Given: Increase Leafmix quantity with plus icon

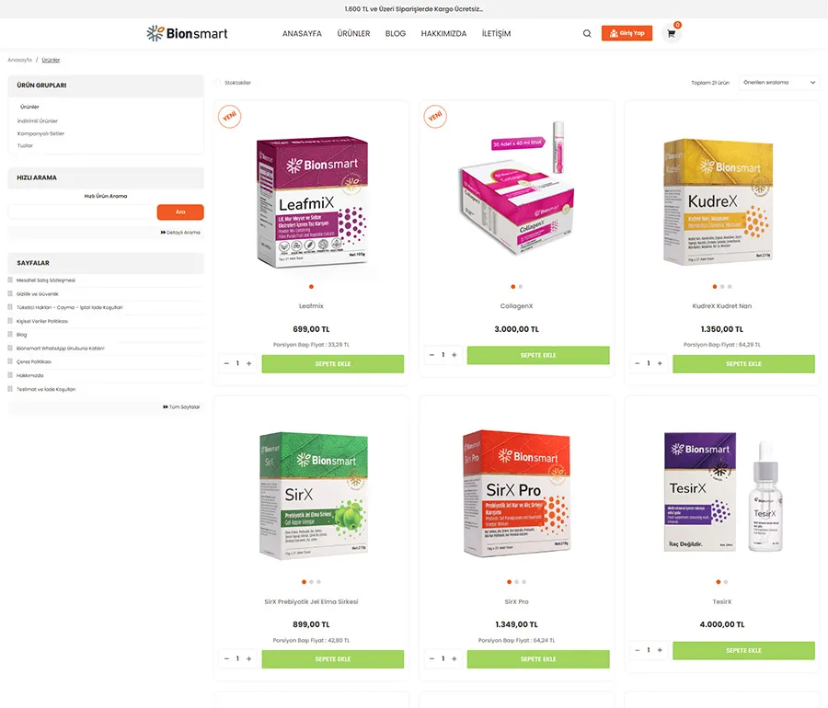Looking at the screenshot, I should coord(248,363).
